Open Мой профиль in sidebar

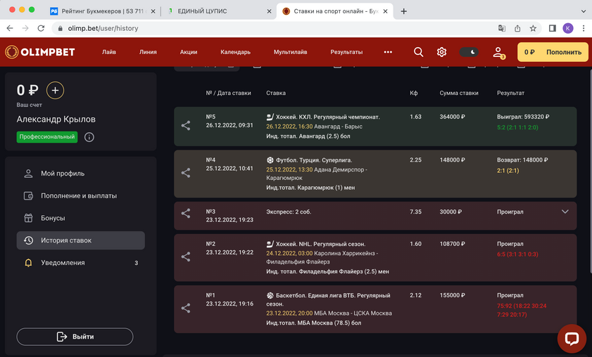point(63,174)
